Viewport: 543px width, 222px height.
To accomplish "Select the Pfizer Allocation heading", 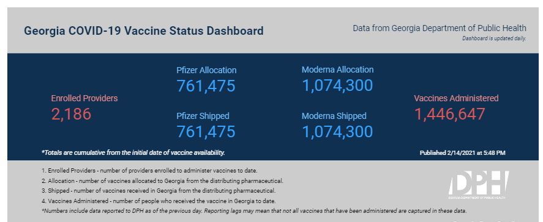I will tap(206, 70).
